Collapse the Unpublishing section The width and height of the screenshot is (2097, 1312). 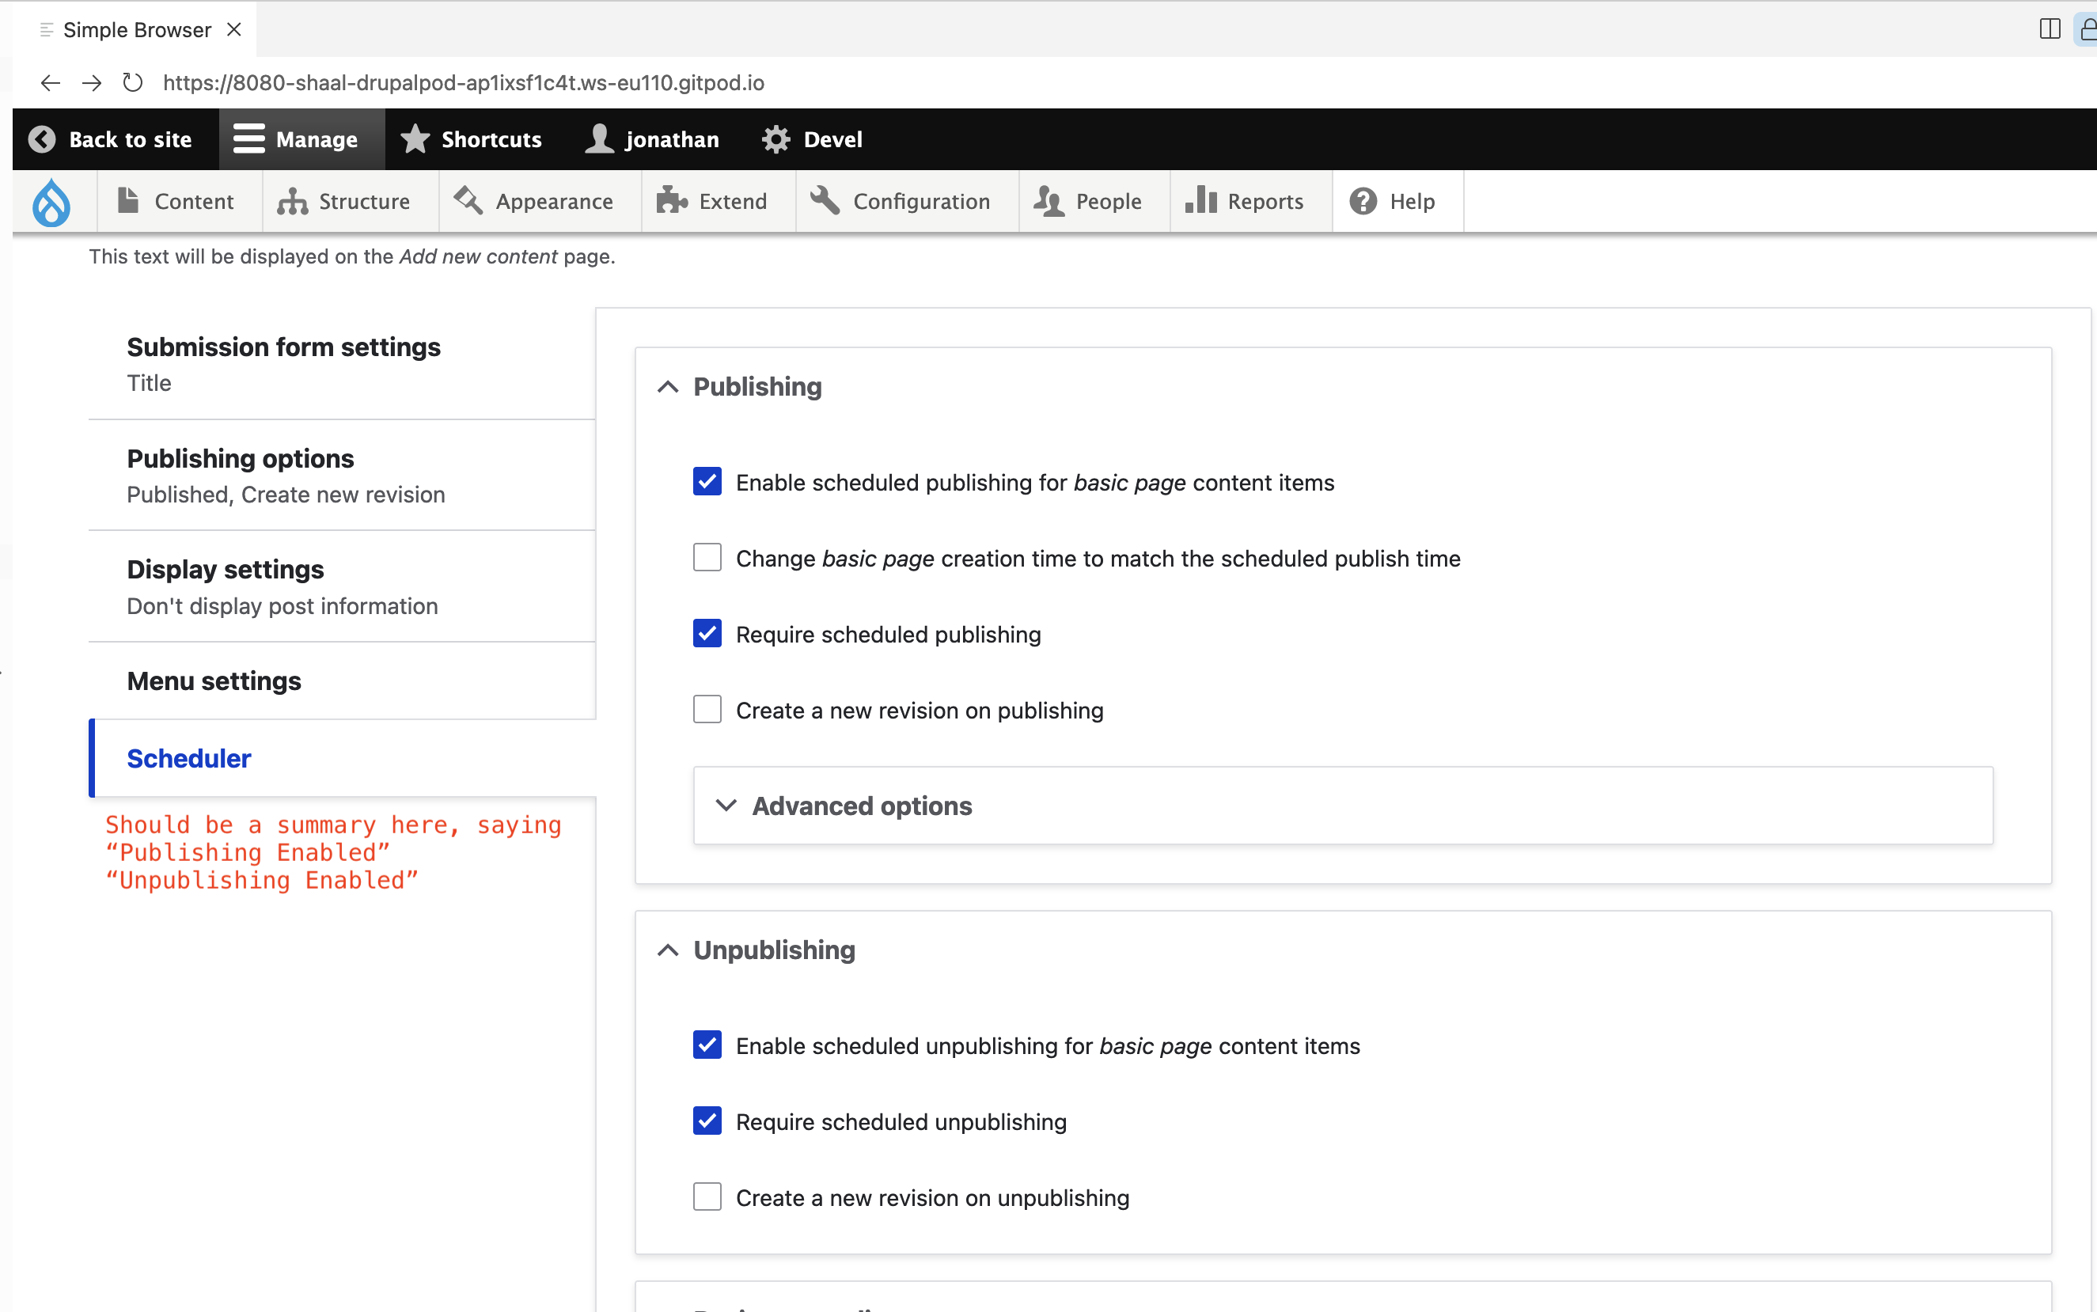pyautogui.click(x=666, y=950)
